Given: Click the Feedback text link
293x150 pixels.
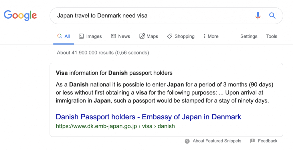Looking at the screenshot, I should coord(268,141).
